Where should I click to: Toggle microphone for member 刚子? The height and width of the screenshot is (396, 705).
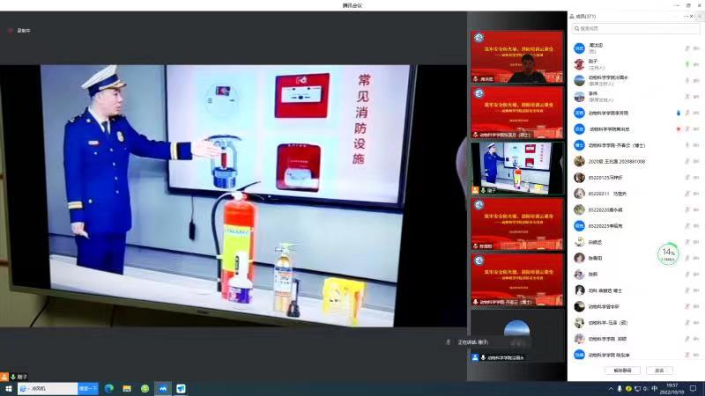[686, 64]
